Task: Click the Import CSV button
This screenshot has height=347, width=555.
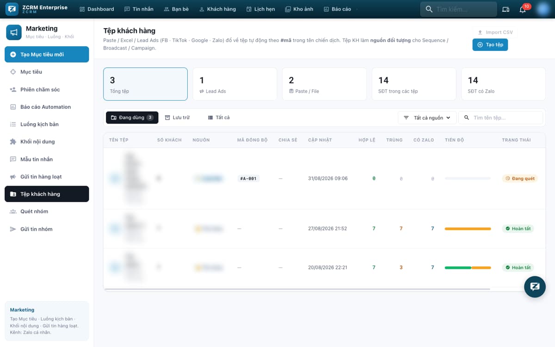Action: 495,32
